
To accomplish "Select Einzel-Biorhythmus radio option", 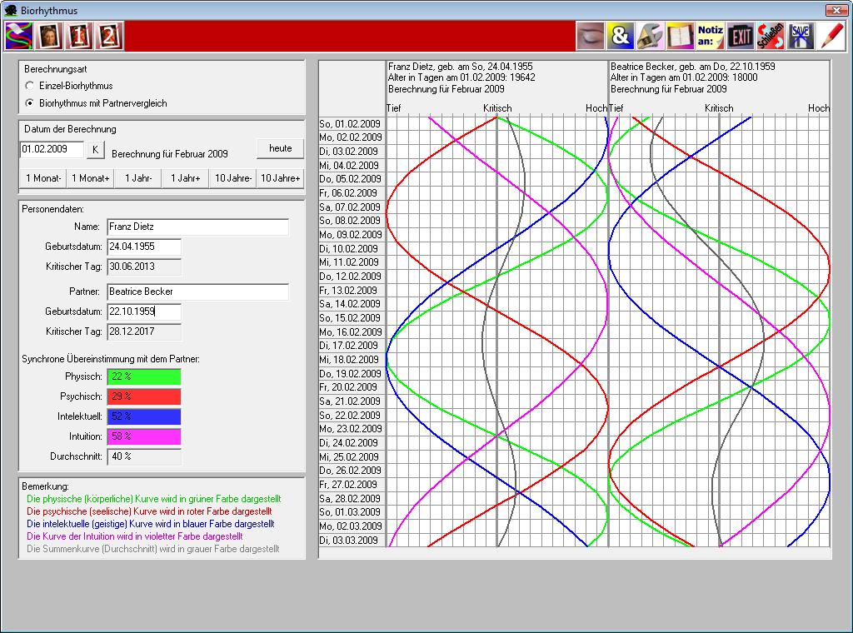I will (x=31, y=86).
